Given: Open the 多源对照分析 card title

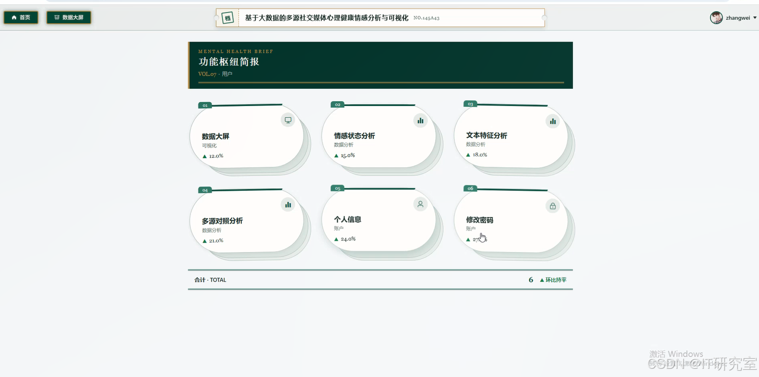Looking at the screenshot, I should 222,221.
